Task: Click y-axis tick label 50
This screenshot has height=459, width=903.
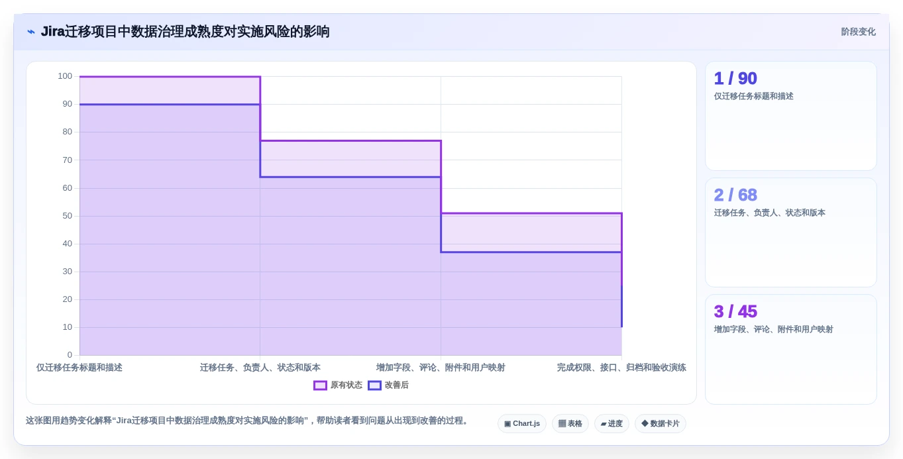Action: point(68,216)
